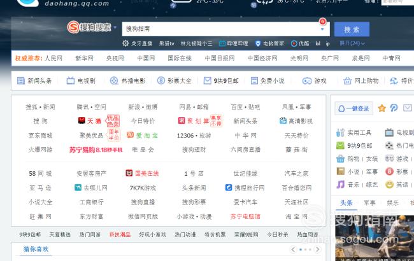The image size is (414, 261).
Task: Open the 网上购物 basket icon
Action: click(347, 81)
